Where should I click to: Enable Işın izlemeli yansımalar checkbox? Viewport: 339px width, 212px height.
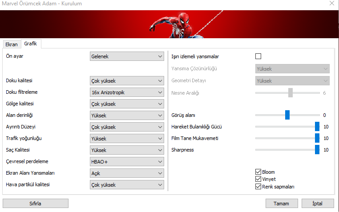[x=258, y=56]
